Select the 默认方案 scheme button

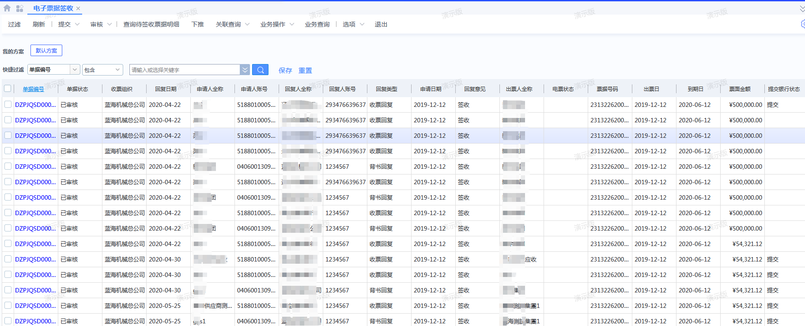pyautogui.click(x=46, y=50)
